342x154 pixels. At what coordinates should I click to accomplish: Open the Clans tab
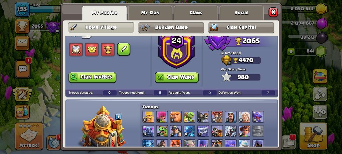[196, 13]
